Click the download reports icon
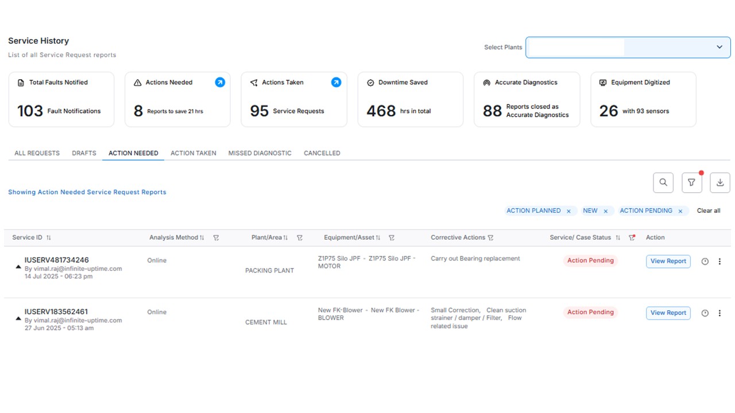The width and height of the screenshot is (735, 413). [720, 182]
